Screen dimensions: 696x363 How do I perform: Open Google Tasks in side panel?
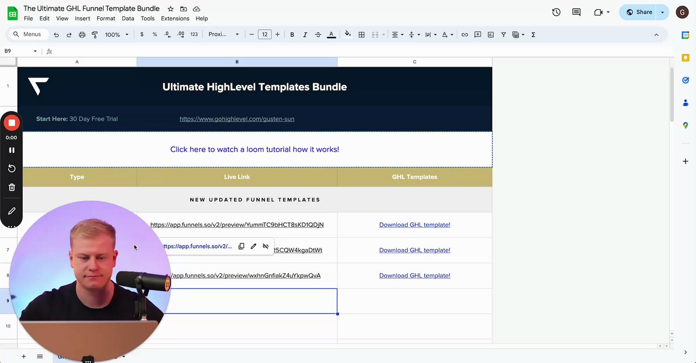pos(685,80)
